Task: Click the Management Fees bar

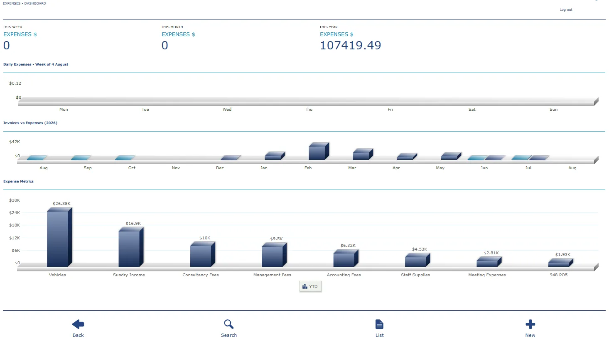Action: [x=274, y=255]
